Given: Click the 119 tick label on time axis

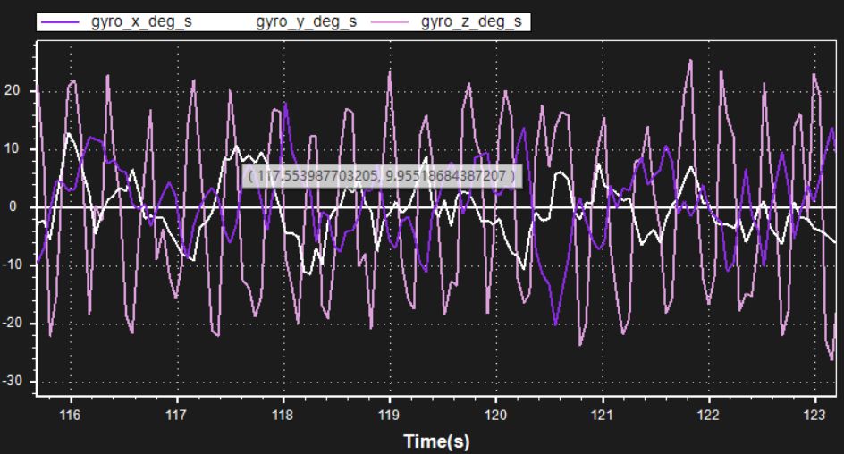Looking at the screenshot, I should 389,415.
